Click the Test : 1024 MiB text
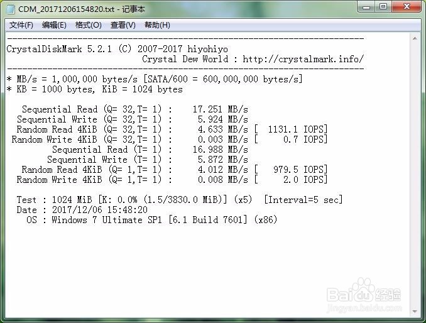426x323 pixels. (x=54, y=200)
